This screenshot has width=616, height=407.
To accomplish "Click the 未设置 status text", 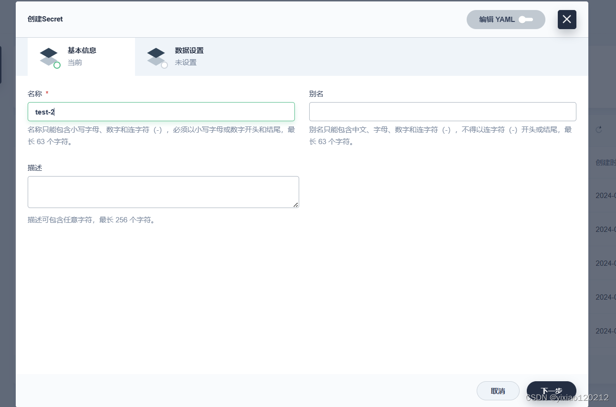I will coord(186,63).
